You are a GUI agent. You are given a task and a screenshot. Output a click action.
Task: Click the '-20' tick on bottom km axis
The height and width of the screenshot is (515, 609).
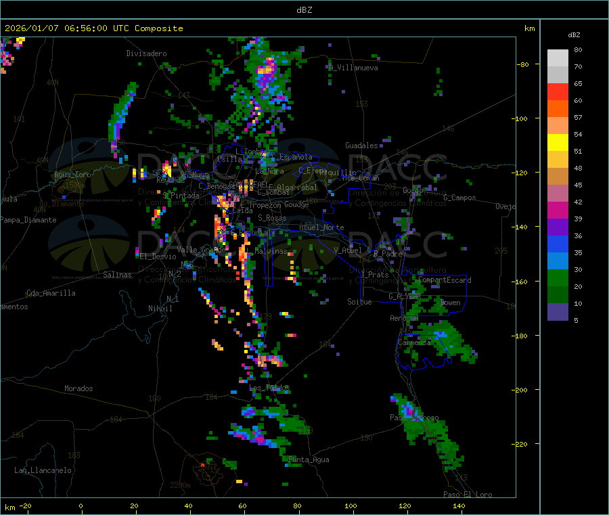point(25,506)
